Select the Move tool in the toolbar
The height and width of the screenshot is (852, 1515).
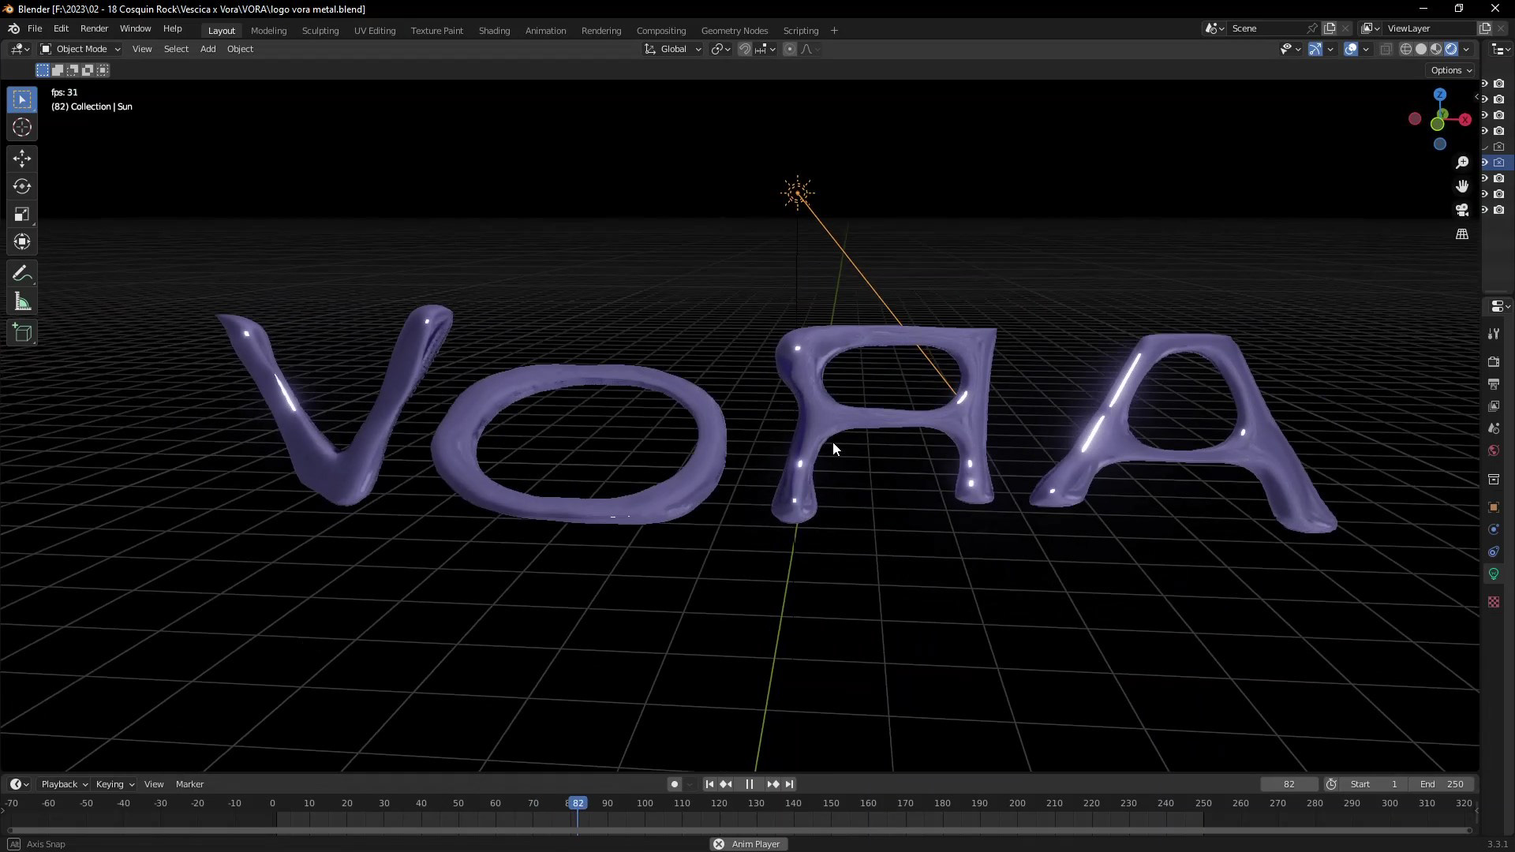pos(22,159)
